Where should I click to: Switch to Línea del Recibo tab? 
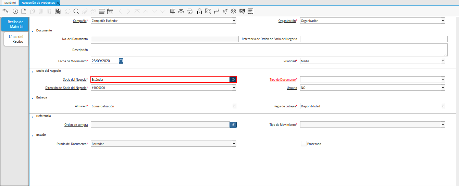[x=16, y=39]
